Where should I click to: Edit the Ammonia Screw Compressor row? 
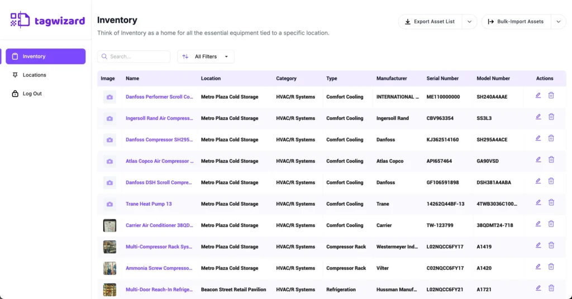pyautogui.click(x=538, y=267)
